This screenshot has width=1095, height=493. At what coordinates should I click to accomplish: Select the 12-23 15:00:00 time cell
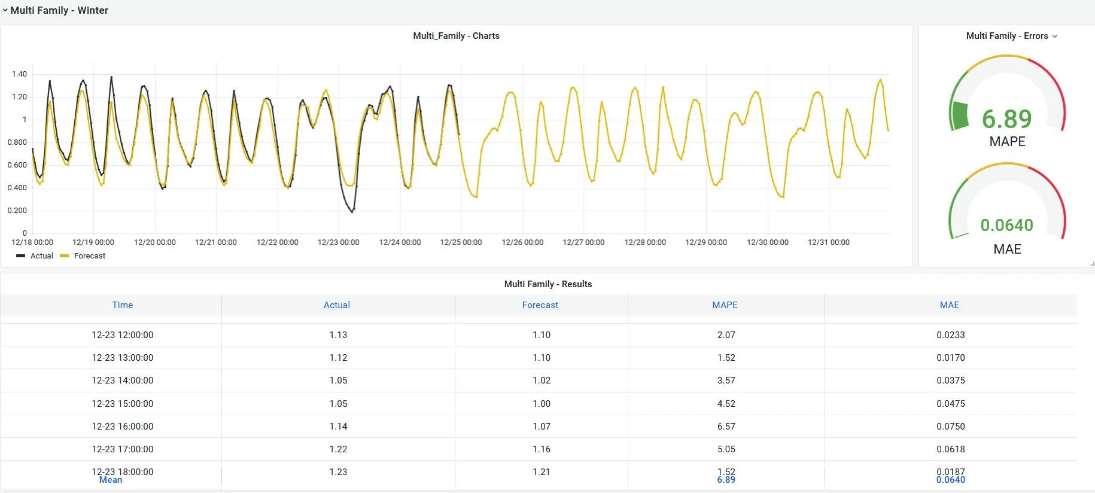click(x=123, y=404)
